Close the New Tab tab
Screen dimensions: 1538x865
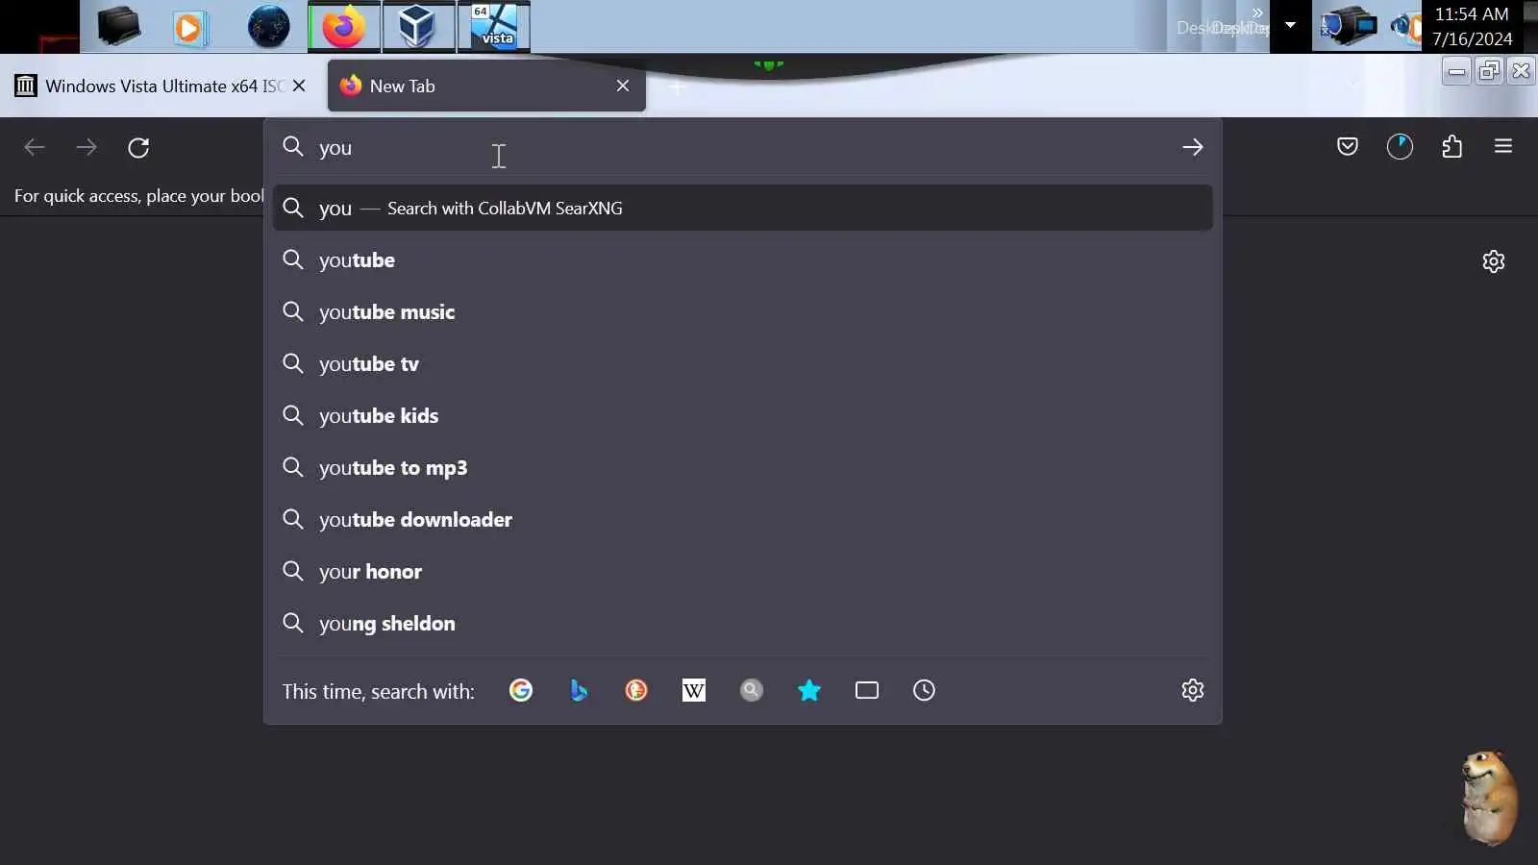click(x=623, y=86)
